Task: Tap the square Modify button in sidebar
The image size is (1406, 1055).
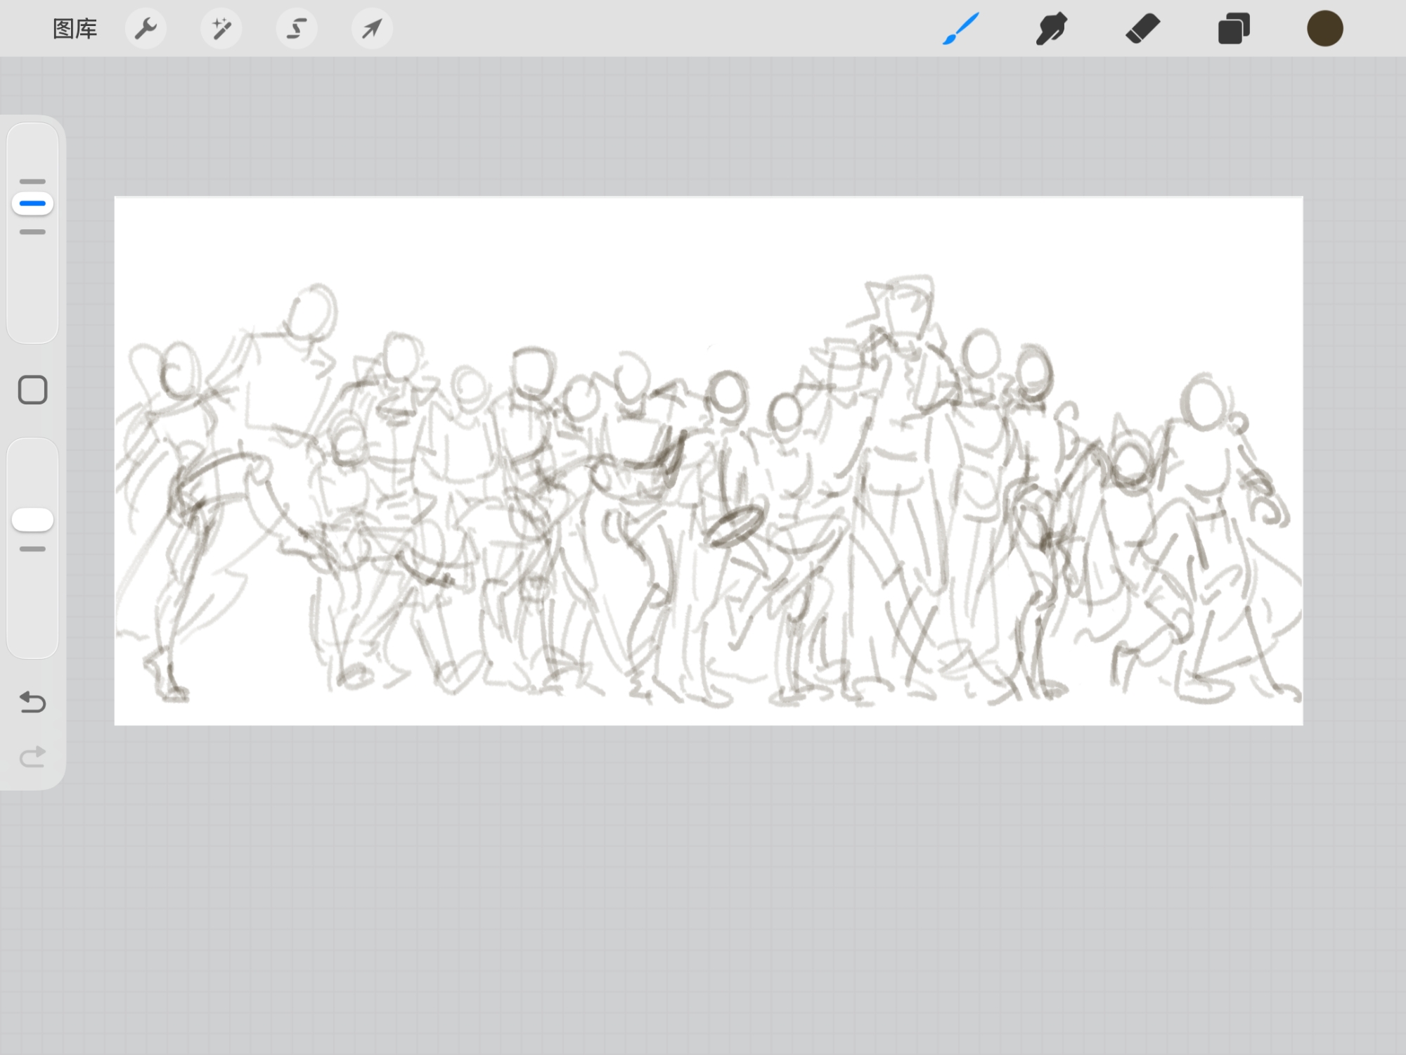Action: point(32,390)
